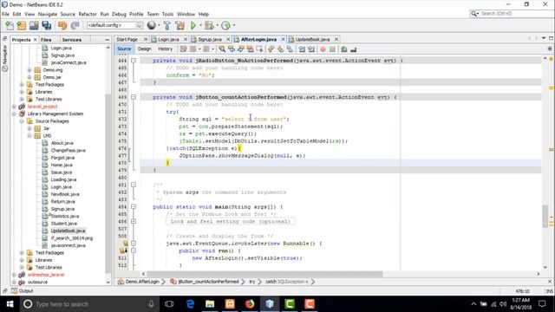The height and width of the screenshot is (312, 555).
Task: Switch to the Signup.java editor tab
Action: coord(210,39)
